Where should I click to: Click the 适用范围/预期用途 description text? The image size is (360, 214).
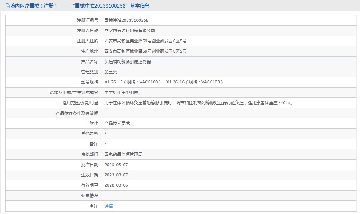point(198,103)
